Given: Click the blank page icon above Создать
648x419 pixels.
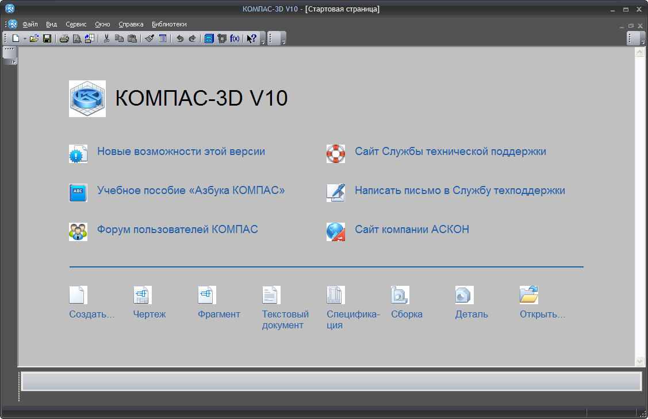Looking at the screenshot, I should 78,295.
